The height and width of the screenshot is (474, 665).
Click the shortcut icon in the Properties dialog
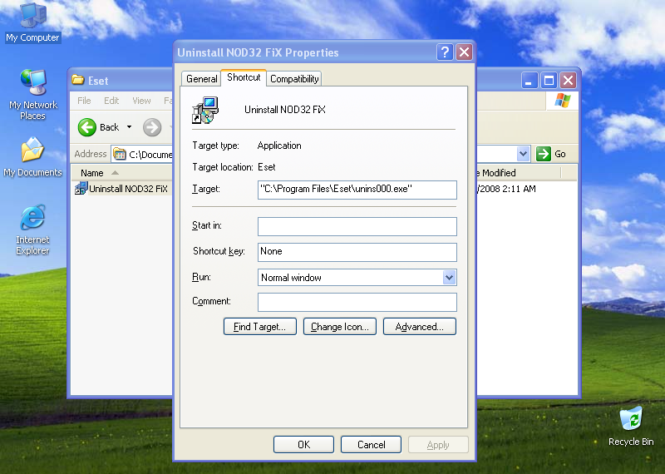click(x=205, y=111)
